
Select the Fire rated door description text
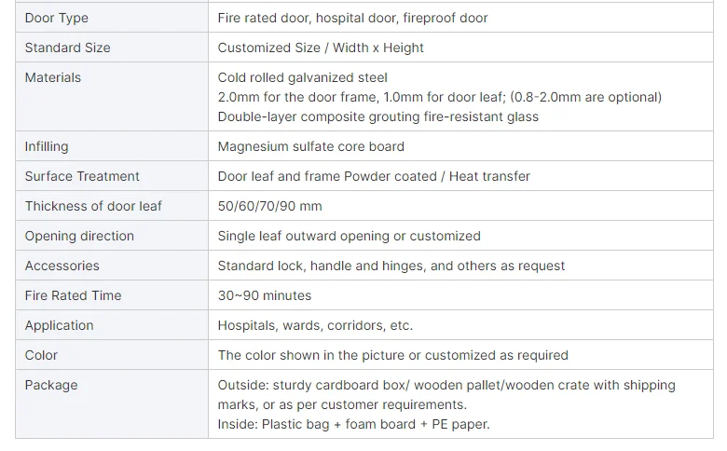coord(352,18)
